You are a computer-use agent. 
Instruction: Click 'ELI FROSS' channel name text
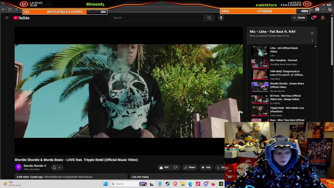(275, 103)
